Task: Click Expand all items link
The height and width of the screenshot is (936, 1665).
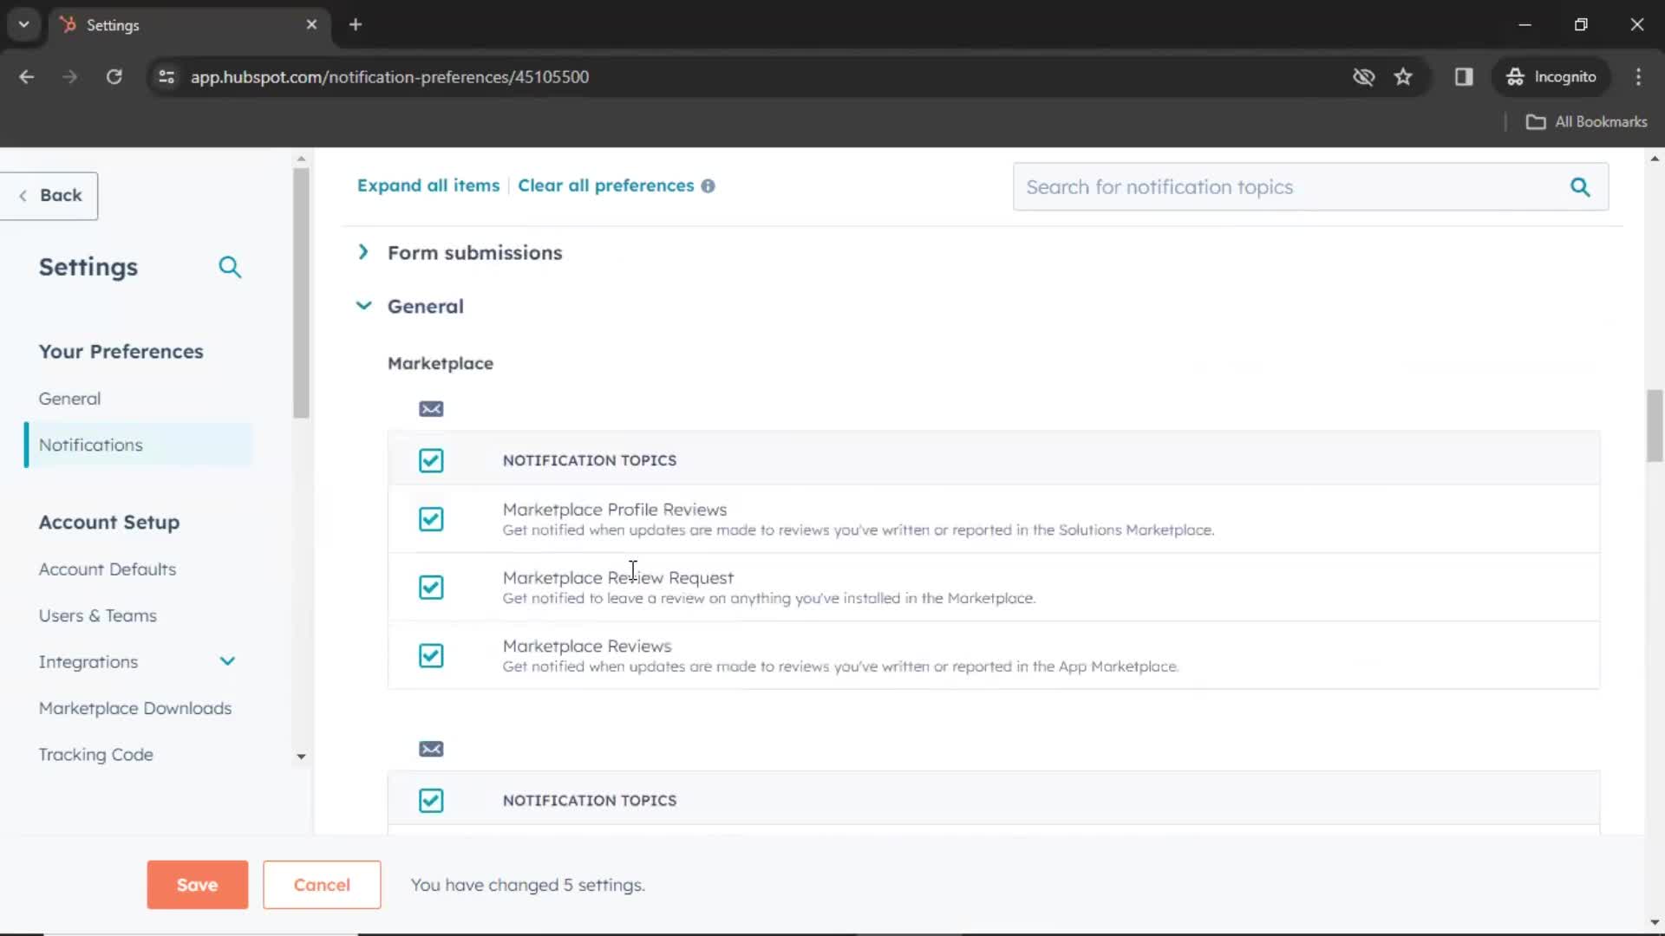Action: pos(428,185)
